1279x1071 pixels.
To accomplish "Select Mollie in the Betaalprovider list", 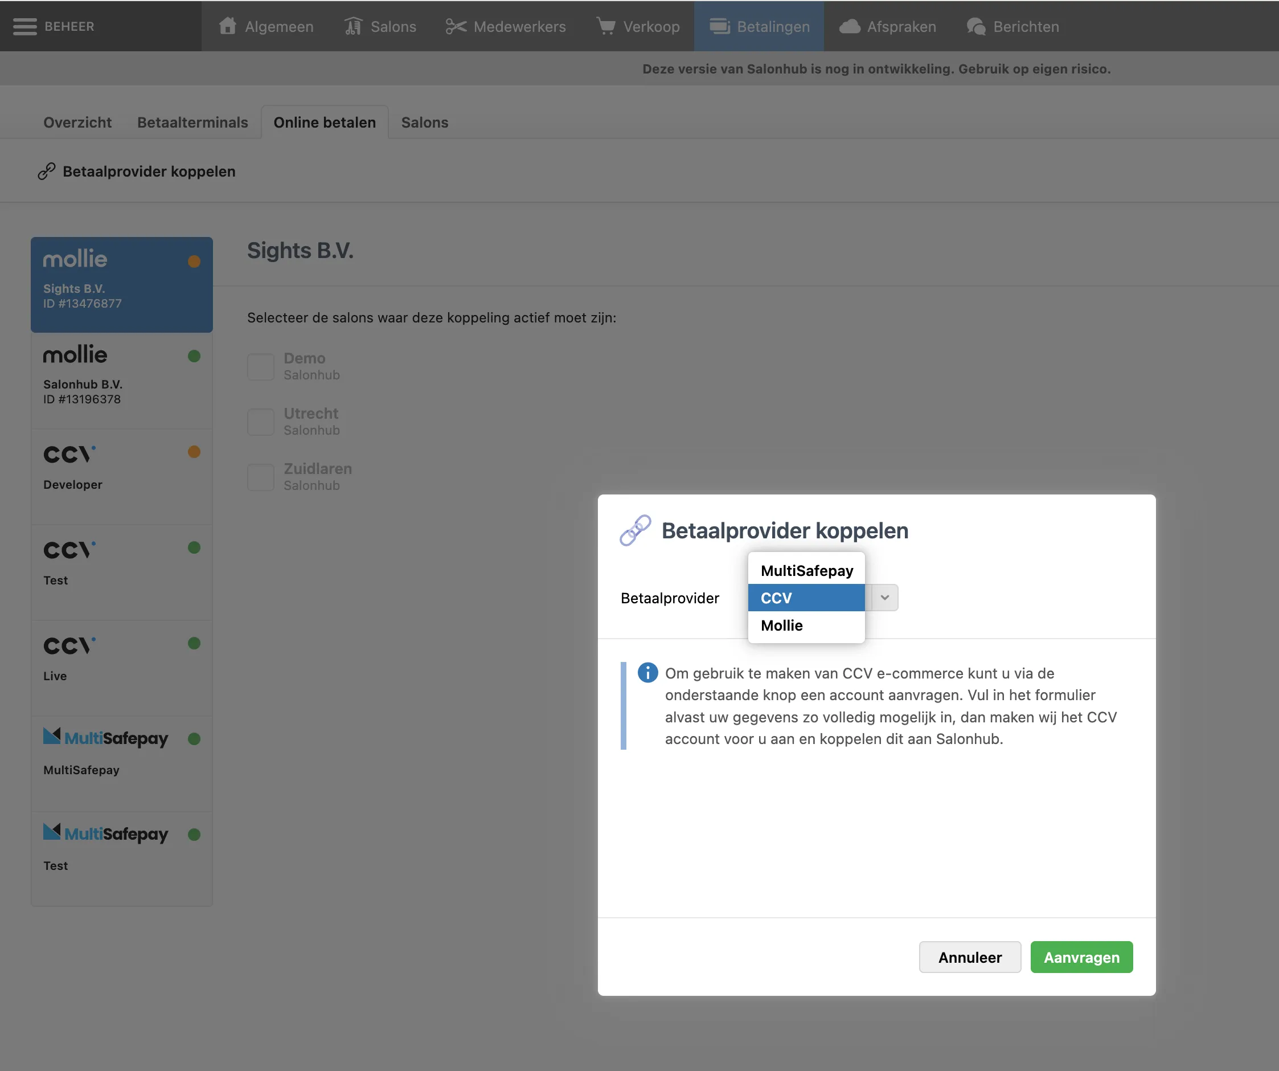I will click(782, 625).
